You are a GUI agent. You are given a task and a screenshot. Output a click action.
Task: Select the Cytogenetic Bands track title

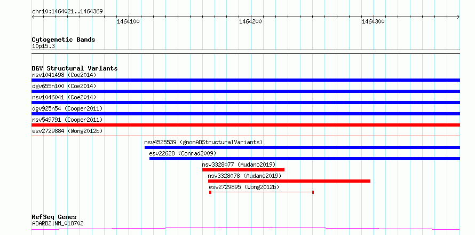coord(64,40)
